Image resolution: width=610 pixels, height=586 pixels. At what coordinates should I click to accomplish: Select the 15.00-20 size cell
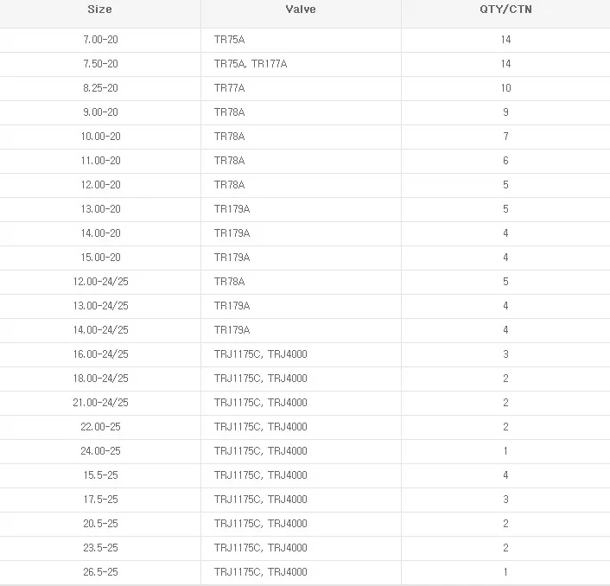click(x=99, y=258)
